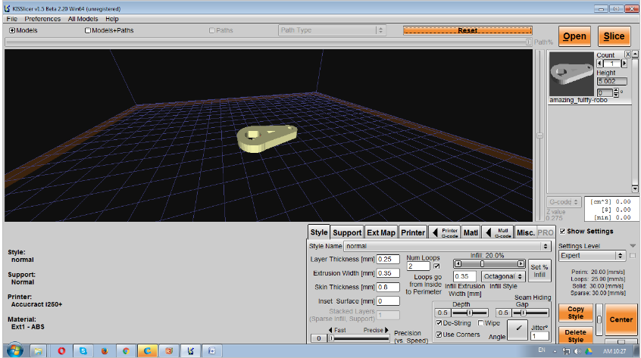641x358 pixels.
Task: Decrease model Count with left arrow
Action: (599, 64)
